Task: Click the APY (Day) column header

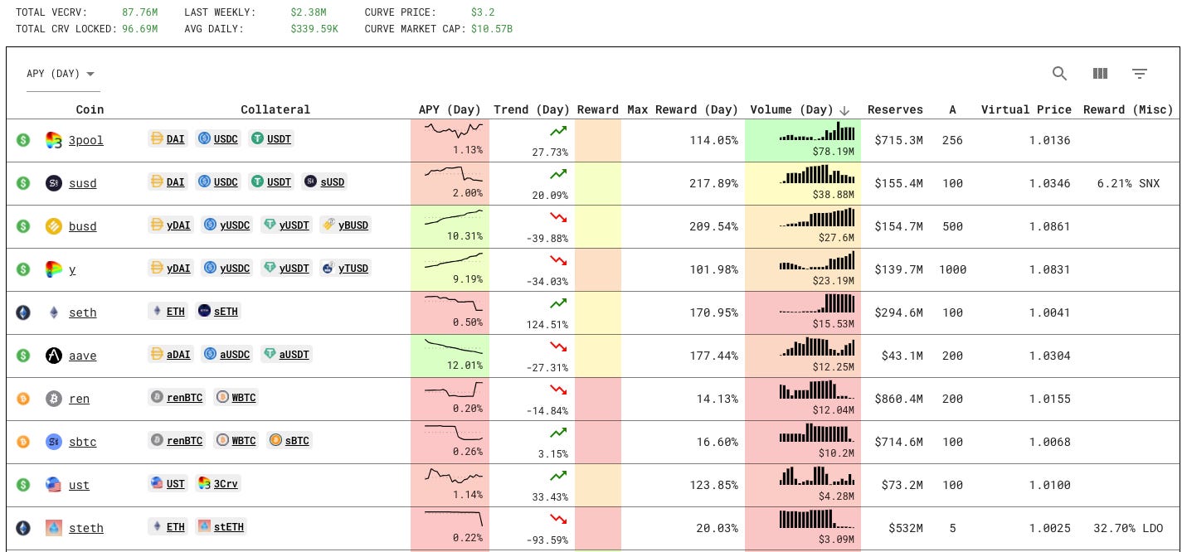Action: tap(450, 109)
